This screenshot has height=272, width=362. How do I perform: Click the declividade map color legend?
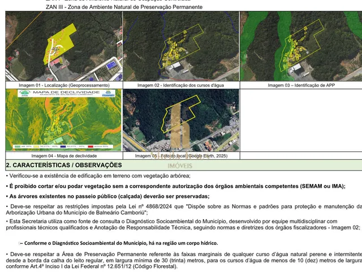point(63,147)
